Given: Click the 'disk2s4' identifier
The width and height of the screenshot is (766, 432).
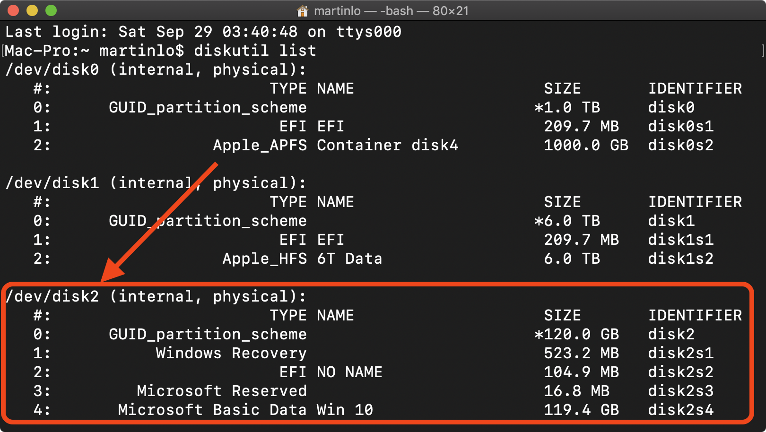Looking at the screenshot, I should coord(680,410).
